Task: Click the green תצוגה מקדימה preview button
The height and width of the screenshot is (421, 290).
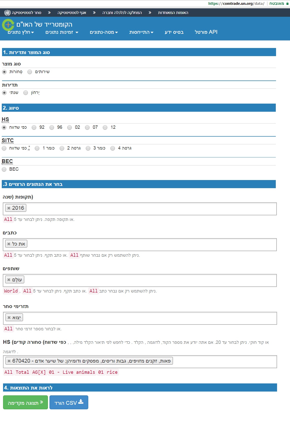Action: click(x=25, y=402)
